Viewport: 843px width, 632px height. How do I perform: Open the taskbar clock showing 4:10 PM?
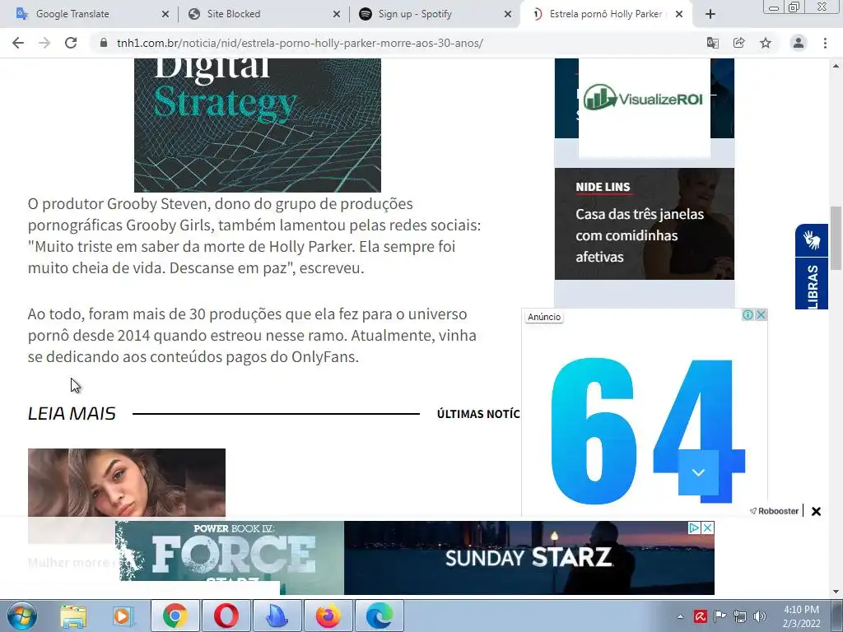point(801,616)
